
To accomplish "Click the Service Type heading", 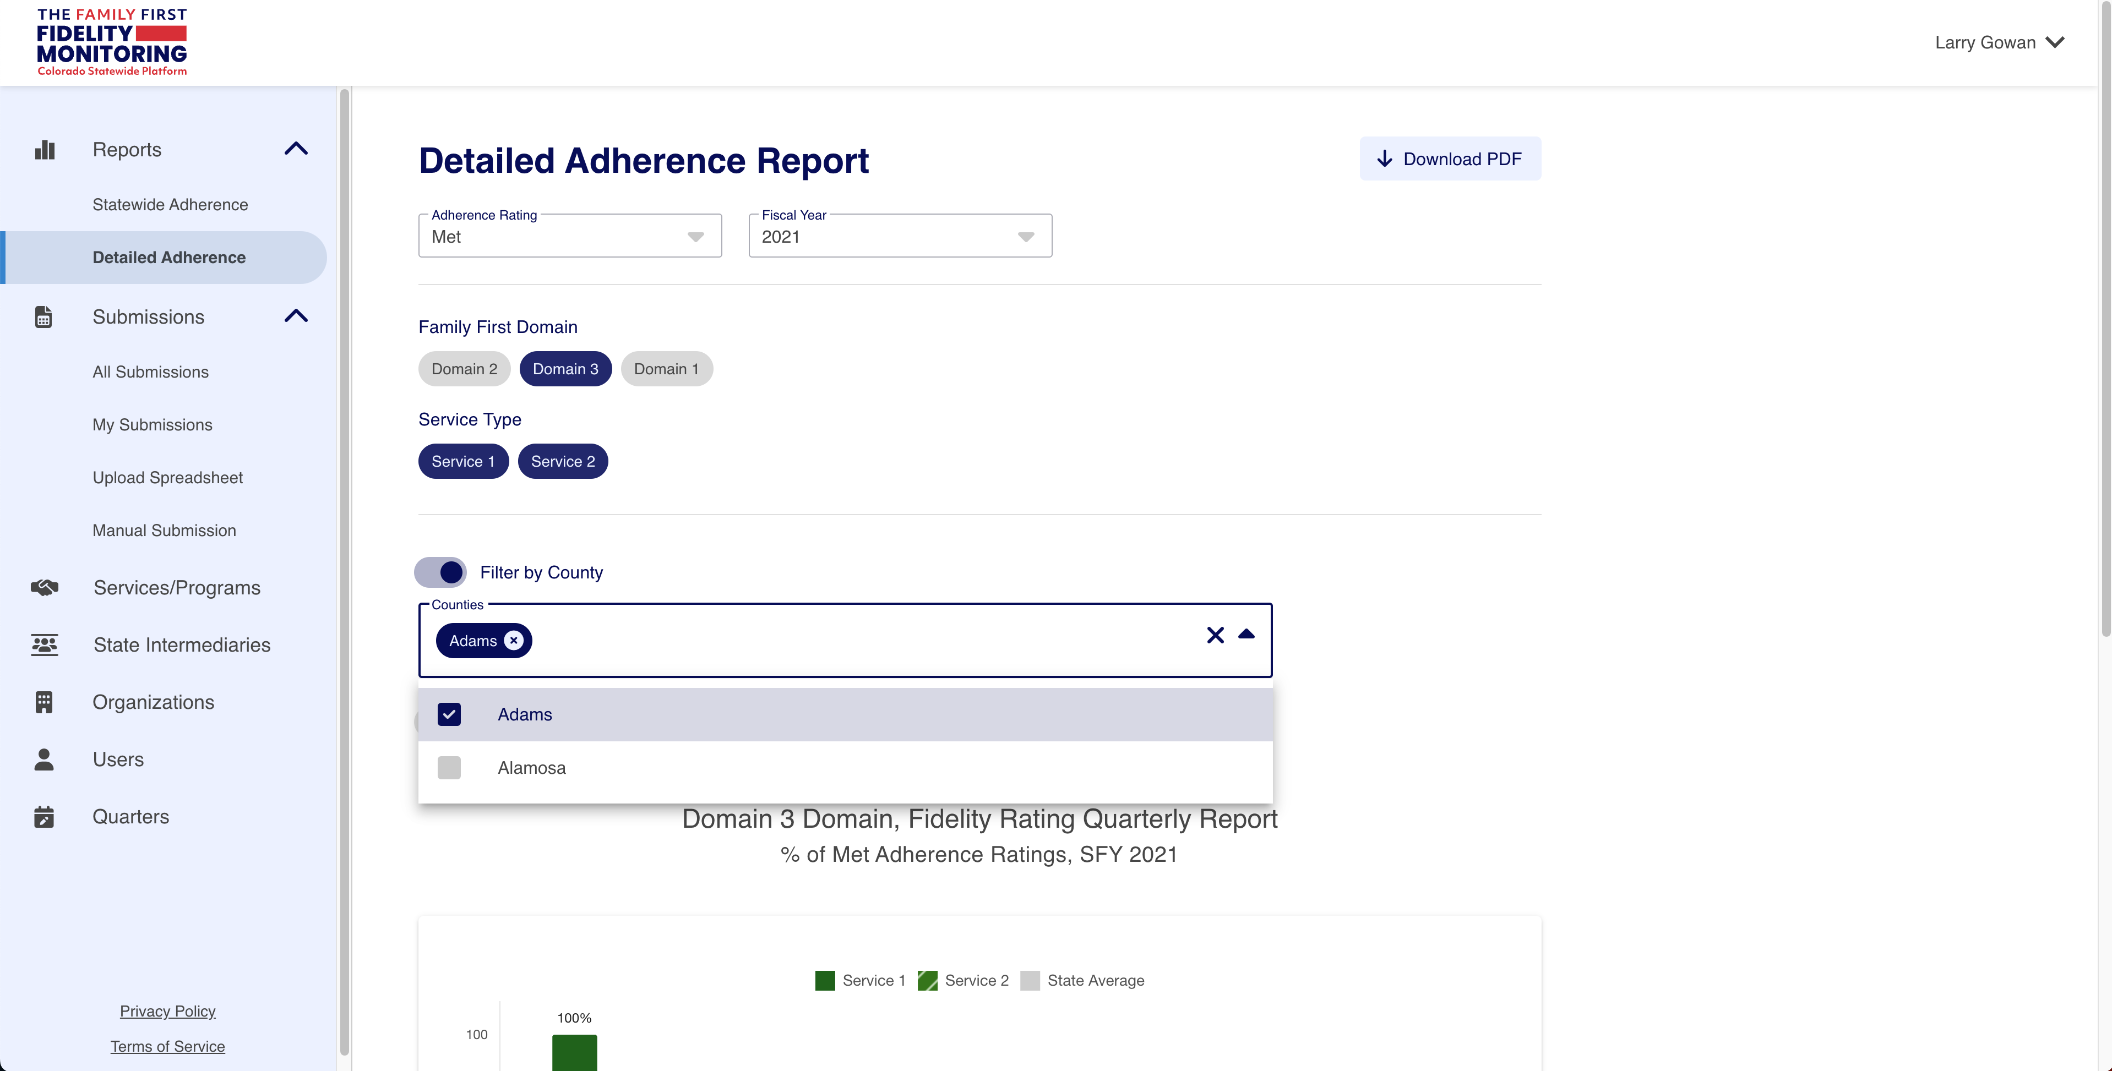I will (x=470, y=419).
